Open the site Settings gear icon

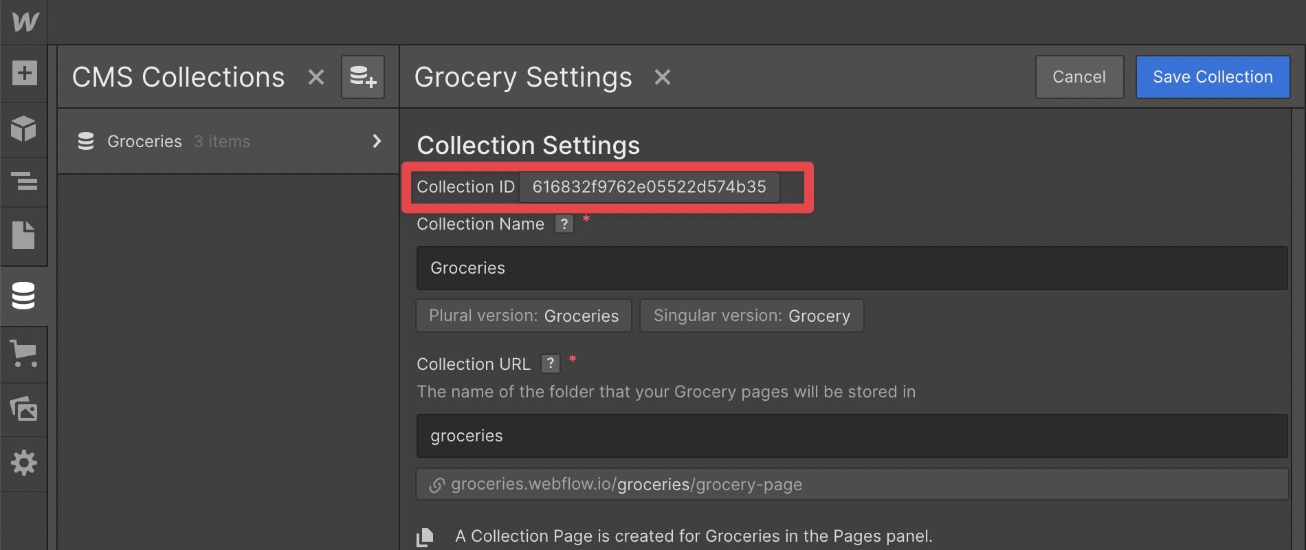pos(24,463)
